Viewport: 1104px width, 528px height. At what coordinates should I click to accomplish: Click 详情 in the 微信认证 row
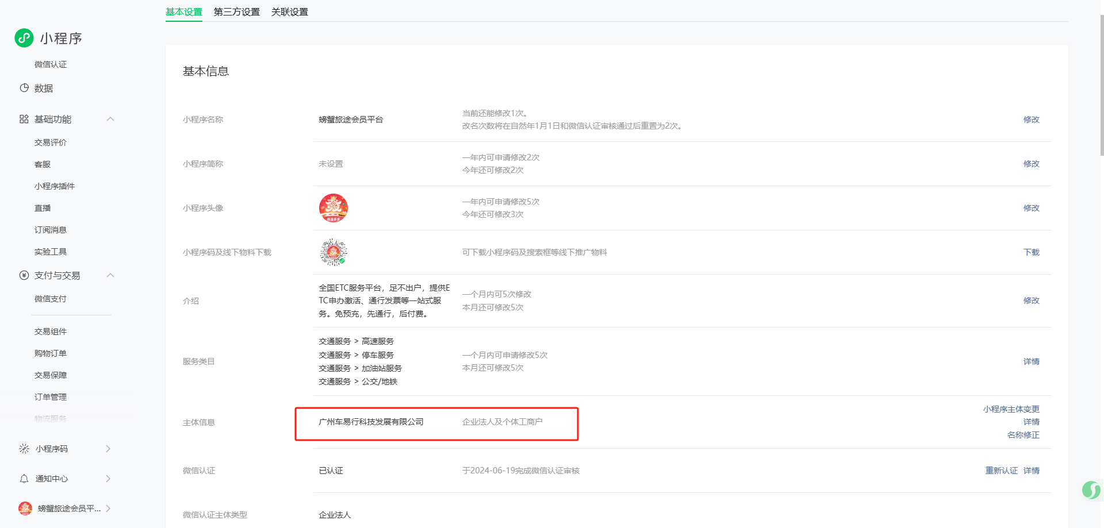(x=1032, y=471)
